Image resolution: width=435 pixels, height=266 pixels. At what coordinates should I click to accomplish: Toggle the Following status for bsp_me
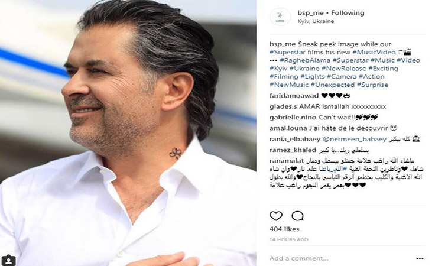[348, 13]
